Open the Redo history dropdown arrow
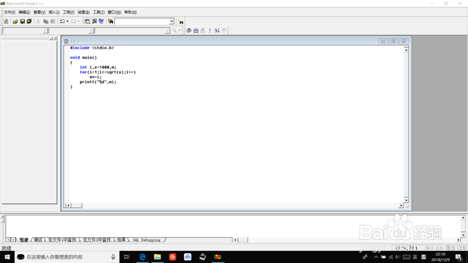 [x=79, y=21]
